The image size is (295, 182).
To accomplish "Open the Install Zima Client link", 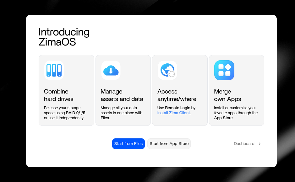I will [173, 113].
